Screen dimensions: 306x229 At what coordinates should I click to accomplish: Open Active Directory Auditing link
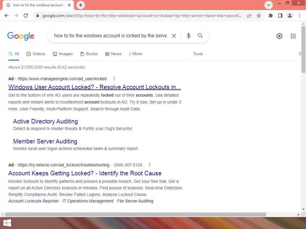click(x=45, y=121)
